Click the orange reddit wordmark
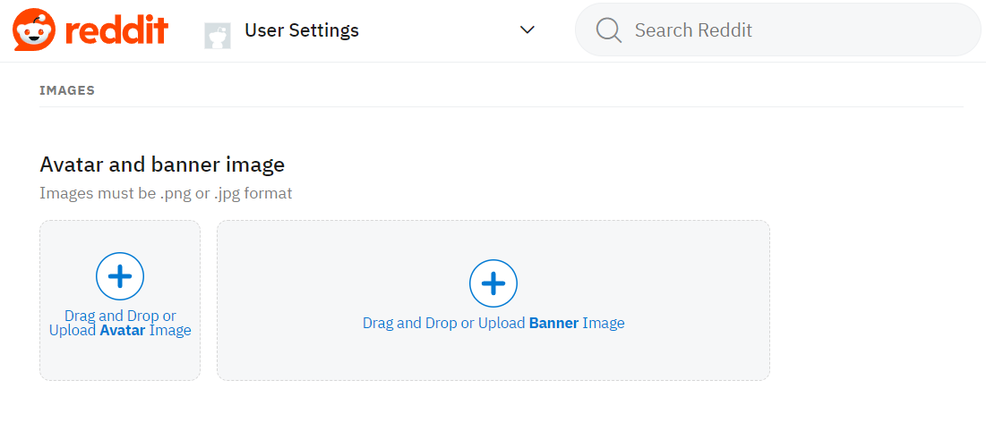Image resolution: width=986 pixels, height=422 pixels. [x=116, y=30]
